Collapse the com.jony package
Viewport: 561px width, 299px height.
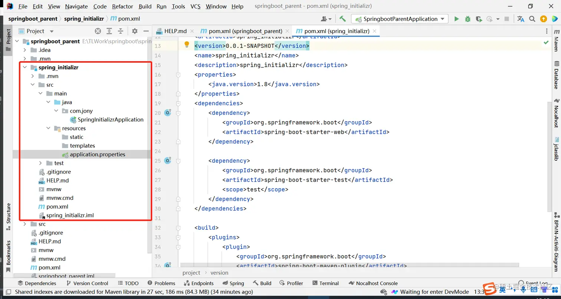56,111
